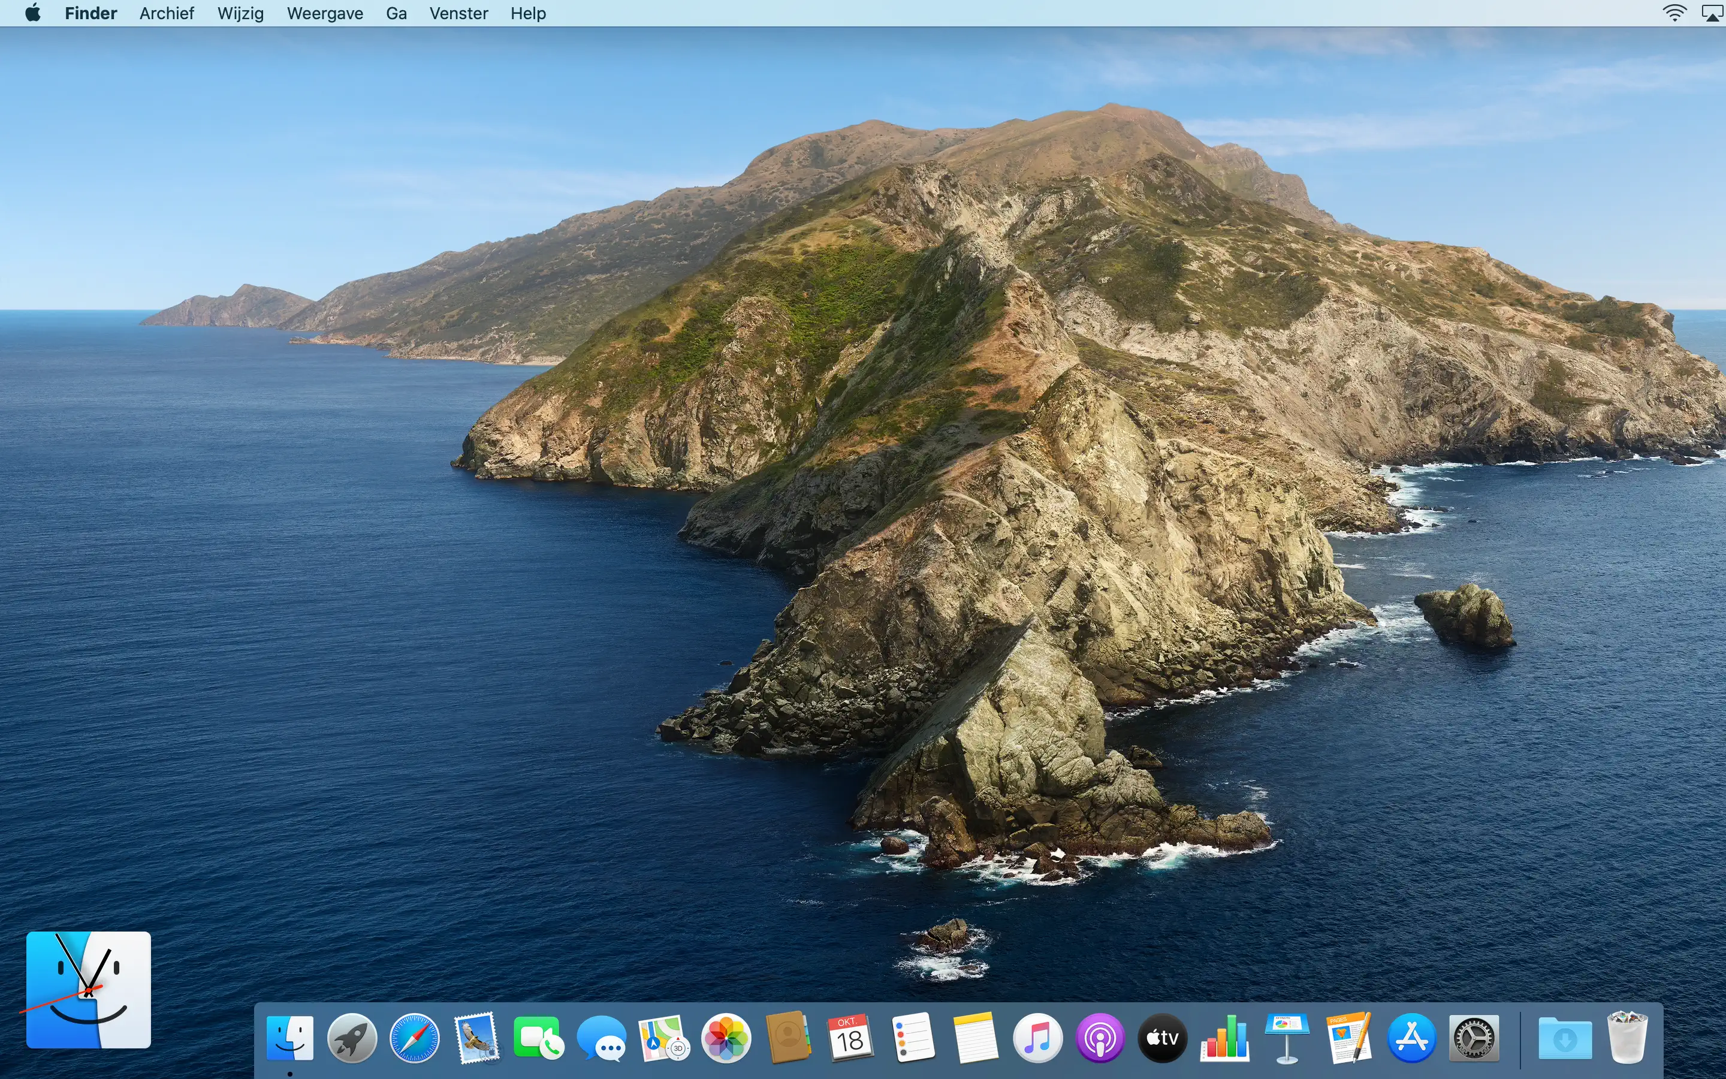Viewport: 1726px width, 1079px height.
Task: Open the Trash in Dock
Action: click(1627, 1038)
